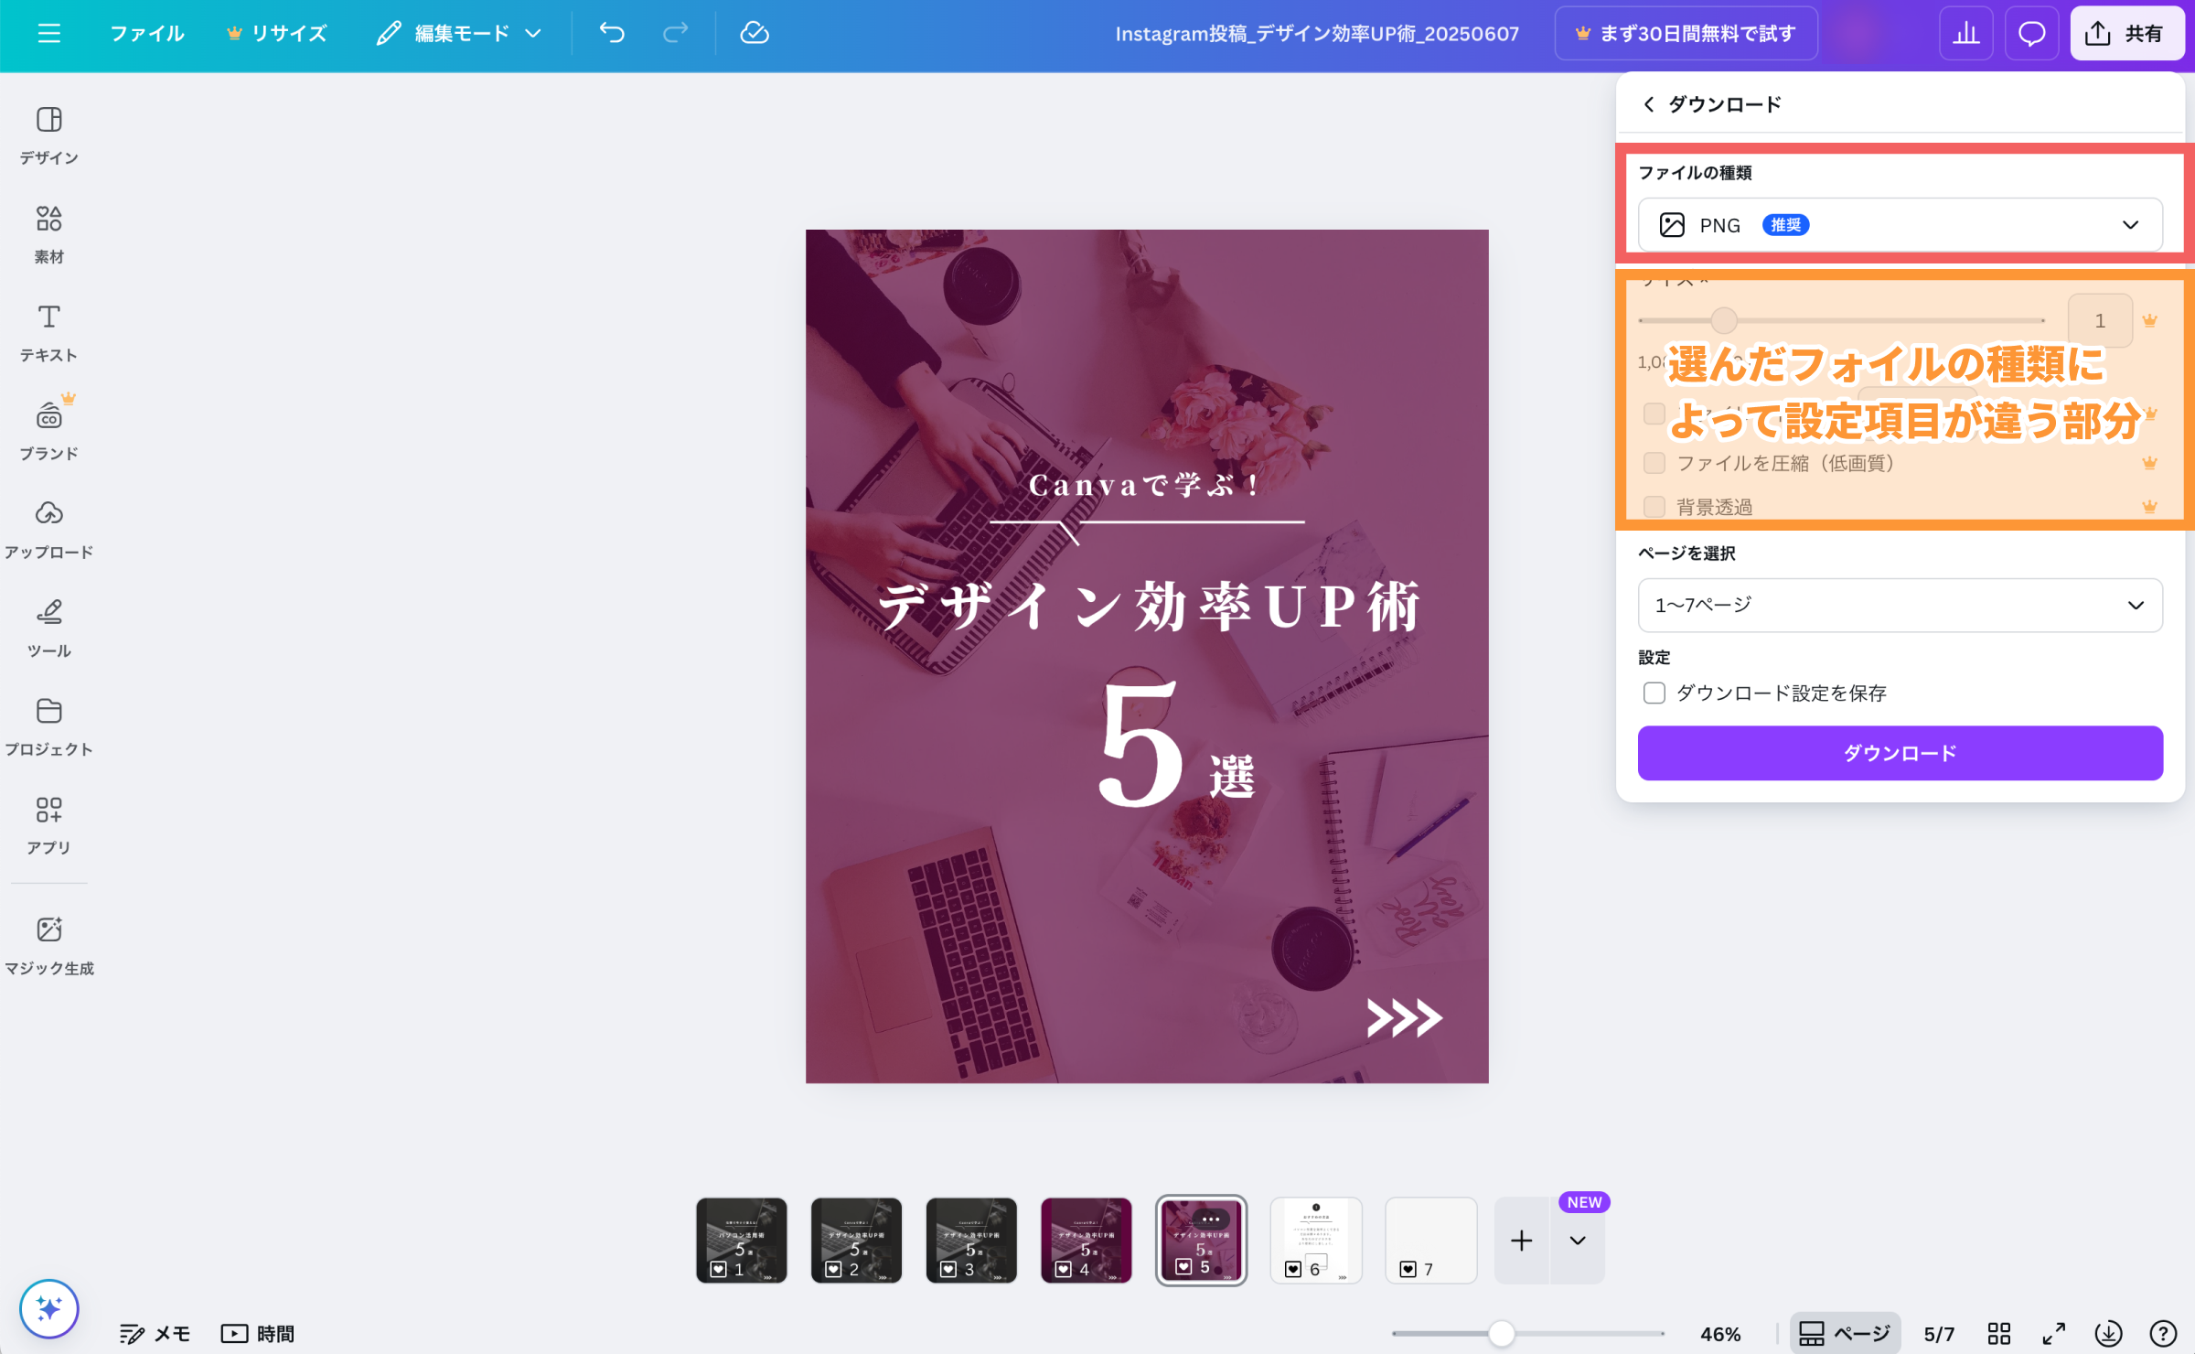Image resolution: width=2195 pixels, height=1354 pixels.
Task: Toggle ファイルを圧縮（低画質）checkbox
Action: (1654, 463)
